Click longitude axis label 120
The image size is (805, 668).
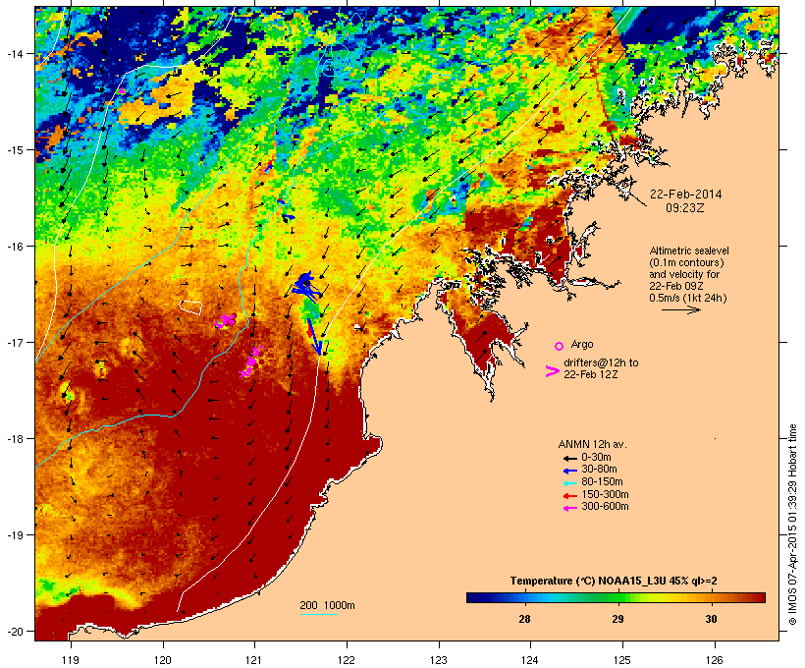163,660
